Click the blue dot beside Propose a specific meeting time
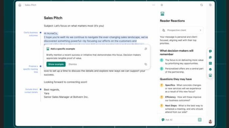The height and width of the screenshot is (128, 229). point(40,66)
